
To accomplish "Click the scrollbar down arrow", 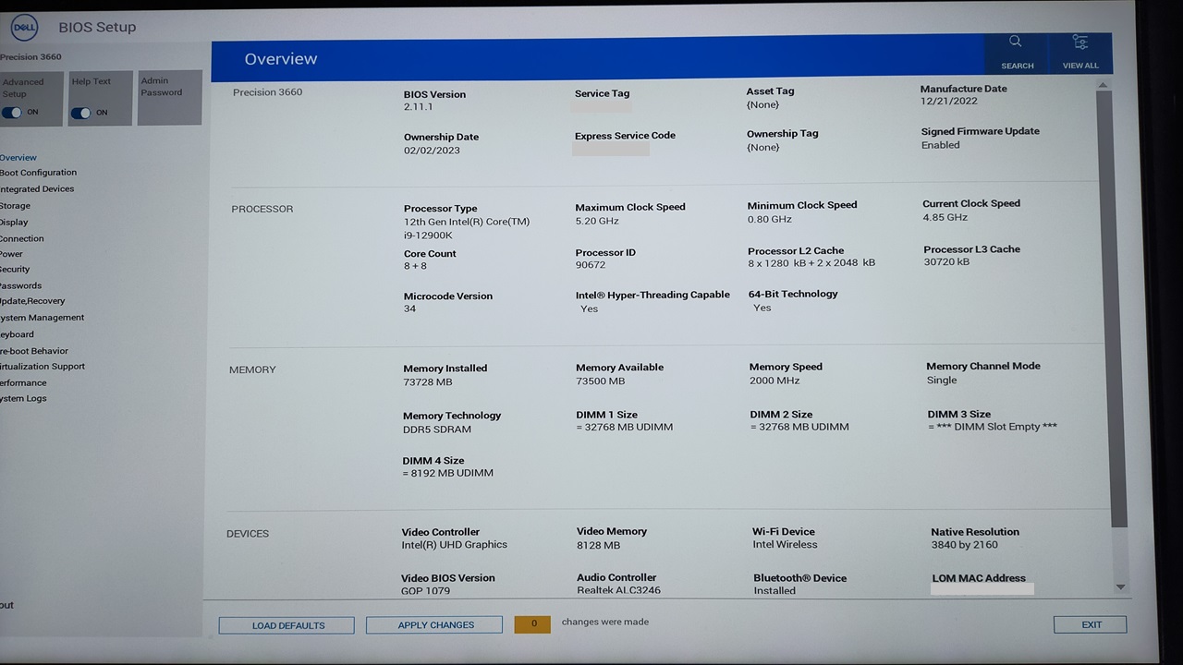I will coord(1120,586).
